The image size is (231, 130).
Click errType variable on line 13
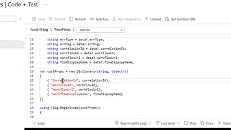[x=66, y=39]
